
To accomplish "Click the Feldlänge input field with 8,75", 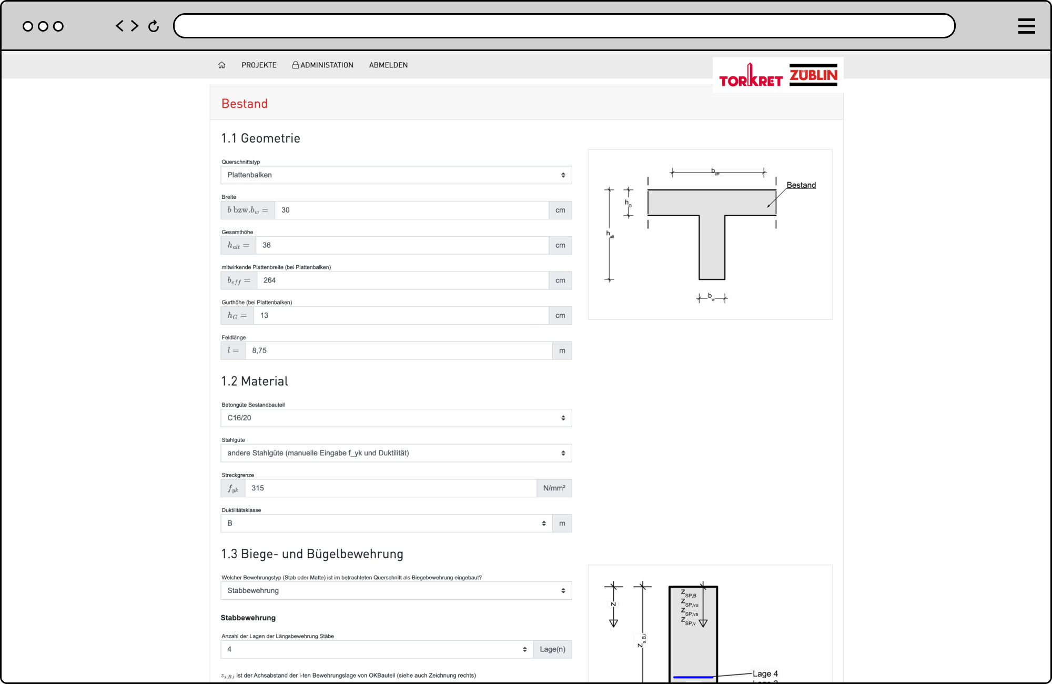I will pyautogui.click(x=399, y=351).
